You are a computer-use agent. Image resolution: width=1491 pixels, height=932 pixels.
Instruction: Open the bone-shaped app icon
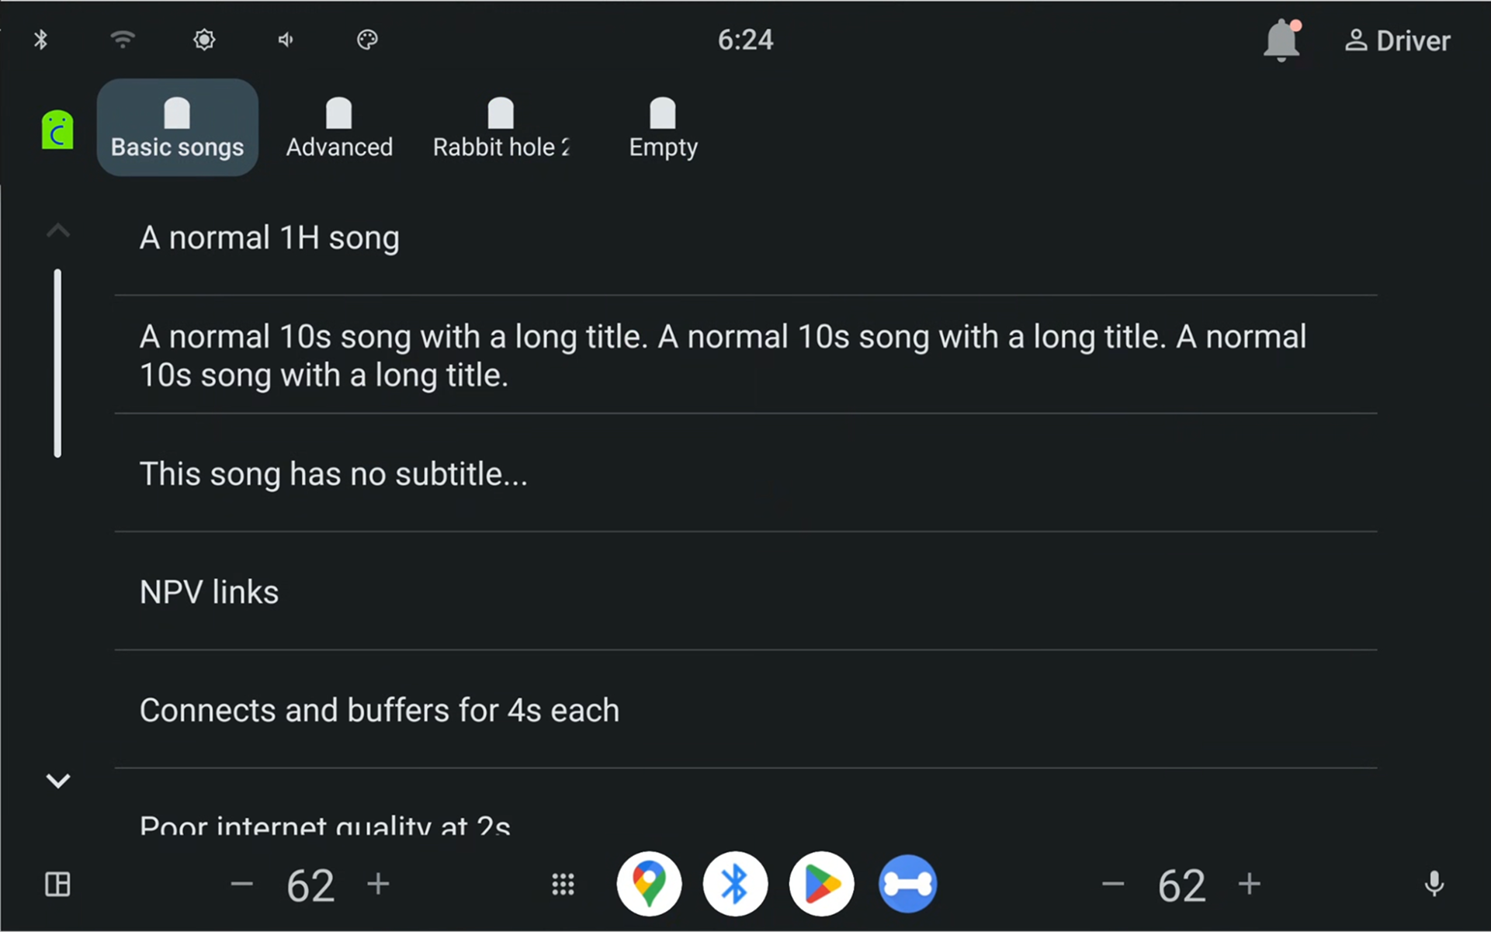[x=907, y=884]
